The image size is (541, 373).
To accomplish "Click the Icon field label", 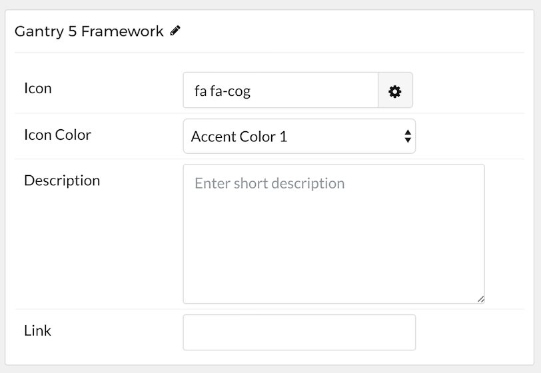I will tap(38, 89).
